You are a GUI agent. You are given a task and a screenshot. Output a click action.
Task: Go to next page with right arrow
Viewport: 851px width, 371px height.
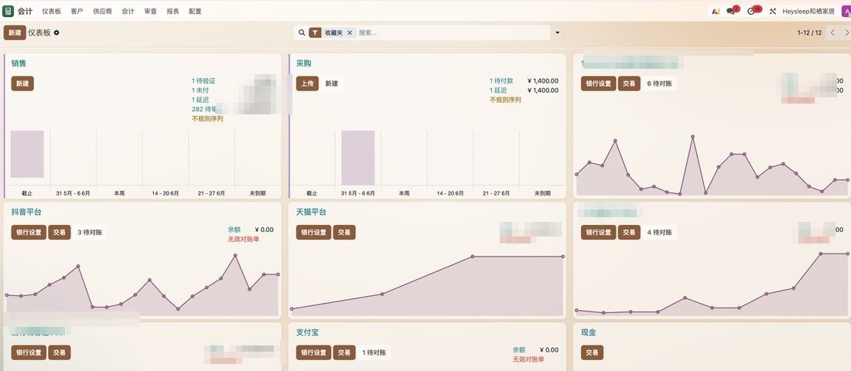pos(846,32)
